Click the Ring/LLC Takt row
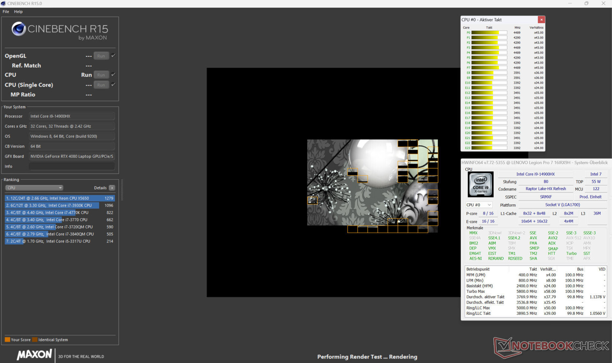 (x=535, y=313)
